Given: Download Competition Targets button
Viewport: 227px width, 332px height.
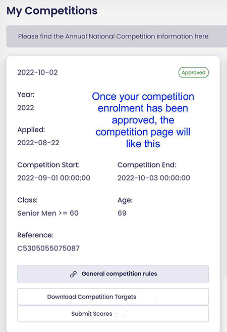Looking at the screenshot, I should click(x=113, y=297).
